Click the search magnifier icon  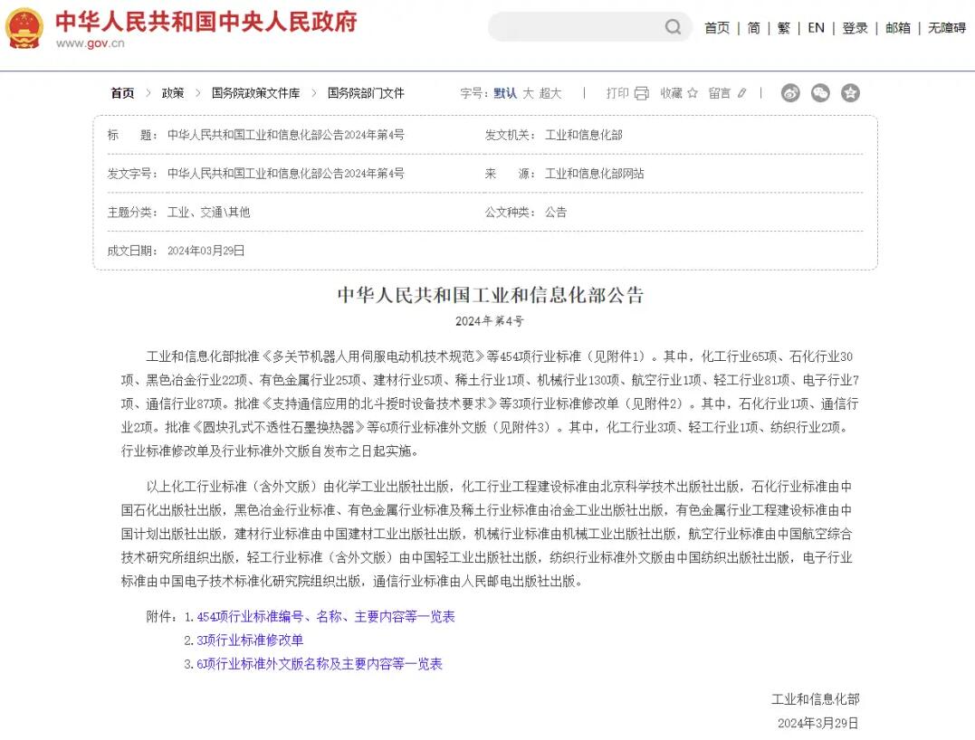(x=673, y=27)
